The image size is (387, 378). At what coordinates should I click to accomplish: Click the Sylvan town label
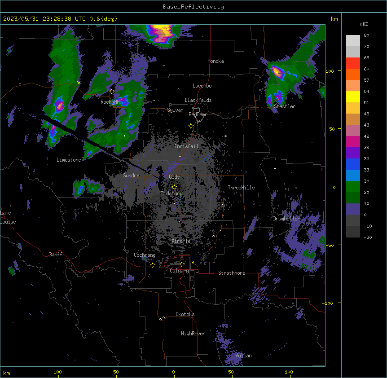(x=175, y=110)
